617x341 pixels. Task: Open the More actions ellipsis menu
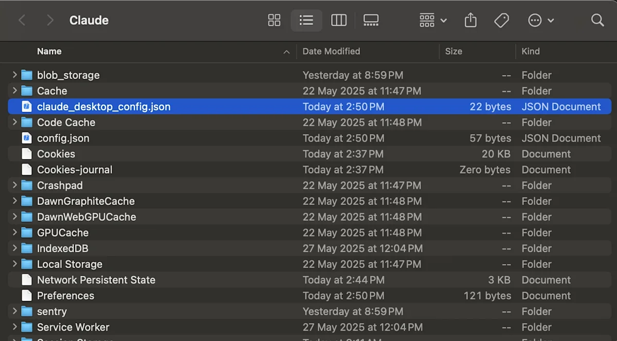click(541, 20)
